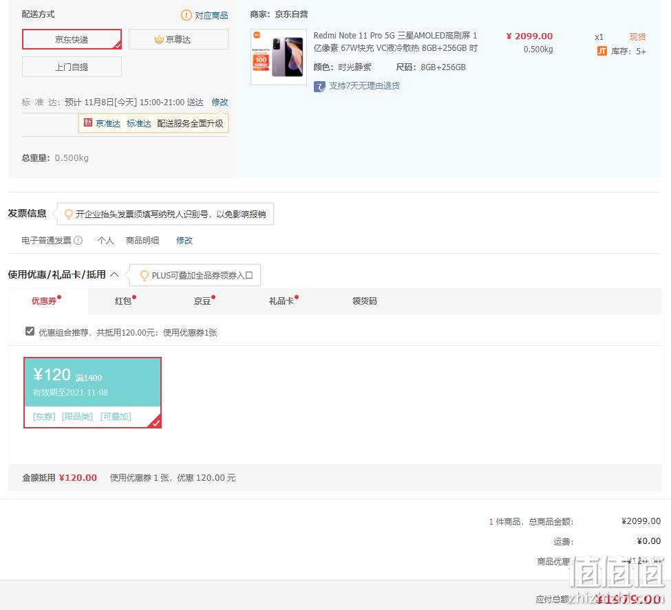Click the 7-day return icon
Screen dimensions: 671x610
[319, 87]
